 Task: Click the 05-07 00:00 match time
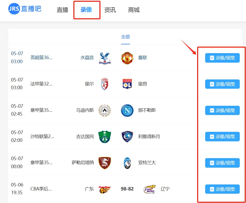17,162
